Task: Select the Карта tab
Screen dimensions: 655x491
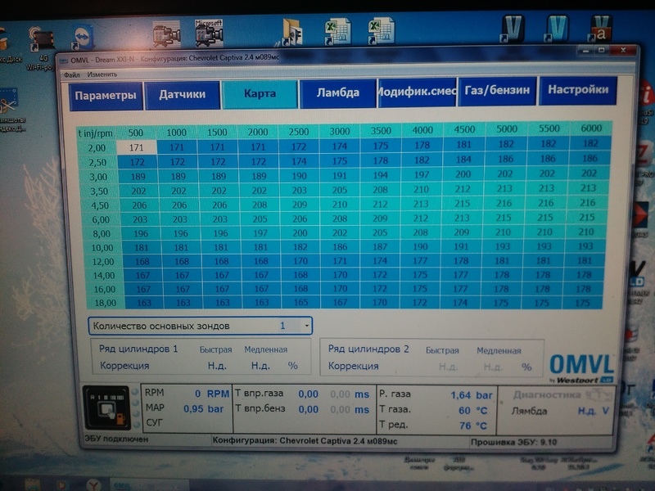Action: [260, 93]
